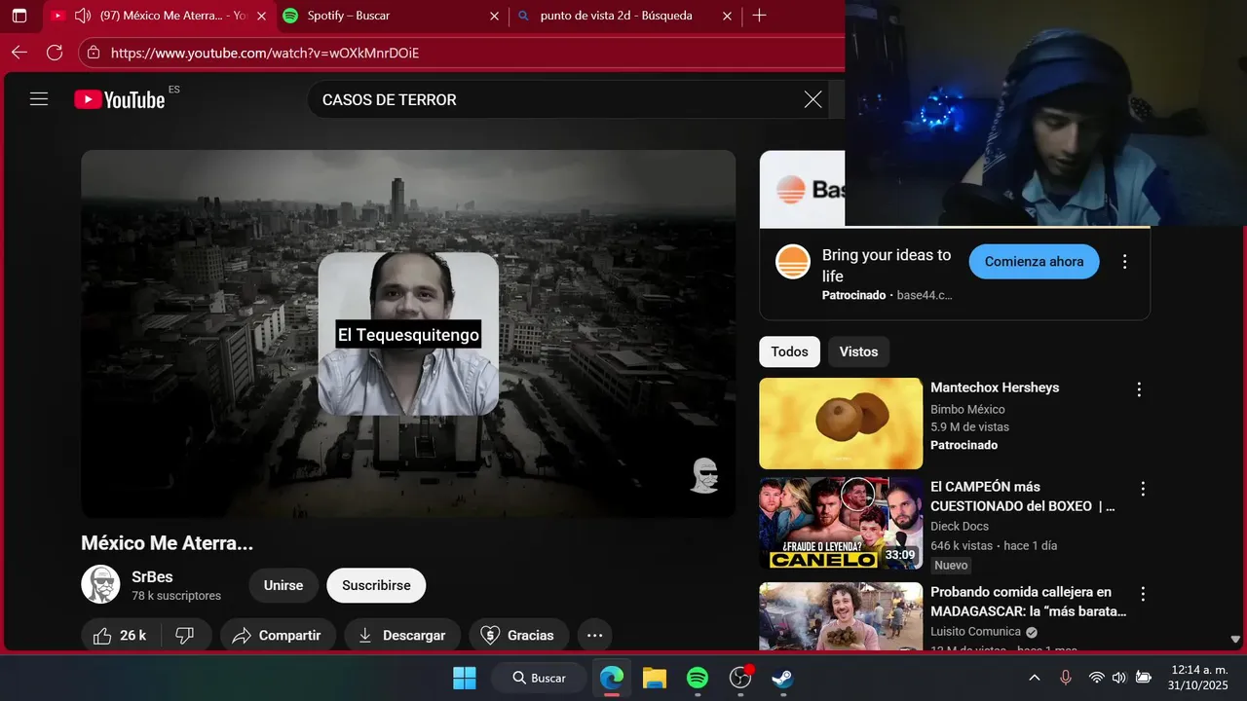Open the CANELO boxing video thumbnail
This screenshot has width=1247, height=701.
tap(841, 523)
